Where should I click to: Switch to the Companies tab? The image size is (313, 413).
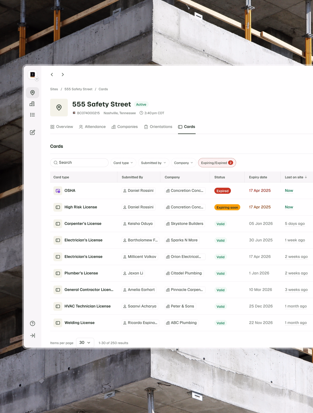(125, 127)
